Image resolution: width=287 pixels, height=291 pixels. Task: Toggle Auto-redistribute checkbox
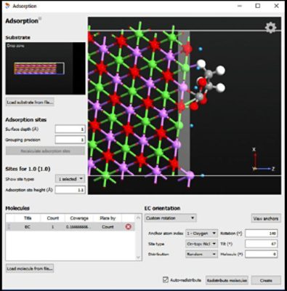point(166,280)
